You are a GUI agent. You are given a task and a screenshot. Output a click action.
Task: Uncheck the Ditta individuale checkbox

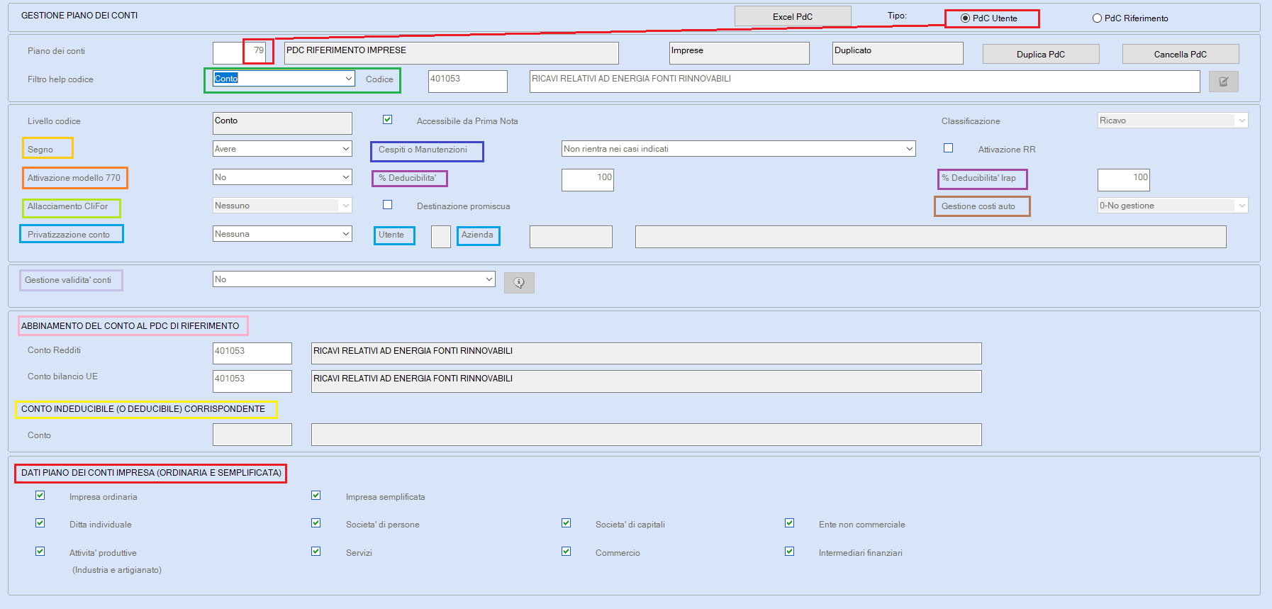click(x=40, y=523)
